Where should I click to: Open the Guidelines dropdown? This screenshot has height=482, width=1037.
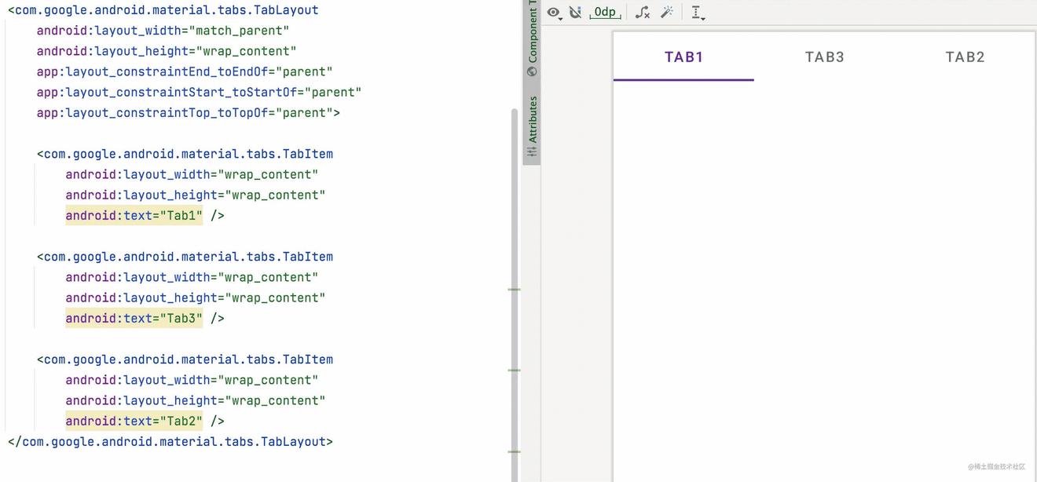pos(697,13)
